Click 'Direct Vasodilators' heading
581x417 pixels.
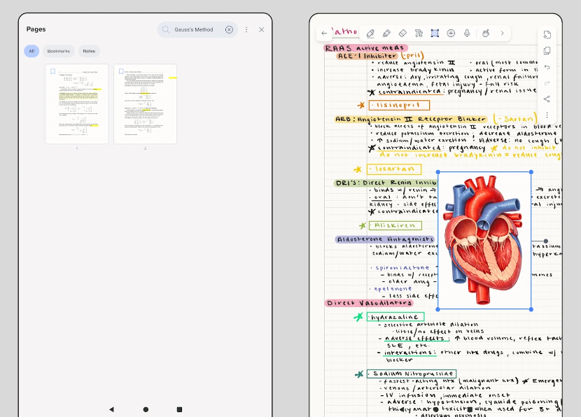tap(369, 303)
